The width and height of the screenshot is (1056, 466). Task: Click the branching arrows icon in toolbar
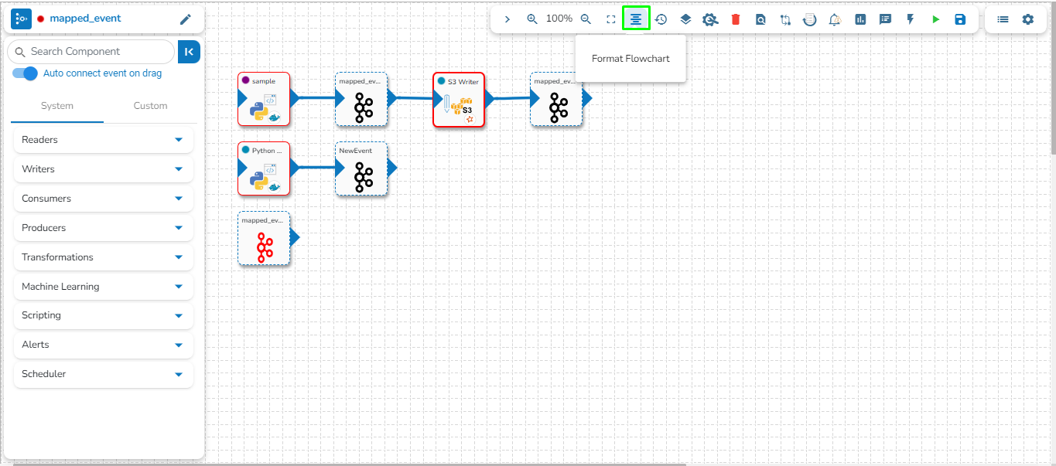[x=785, y=19]
